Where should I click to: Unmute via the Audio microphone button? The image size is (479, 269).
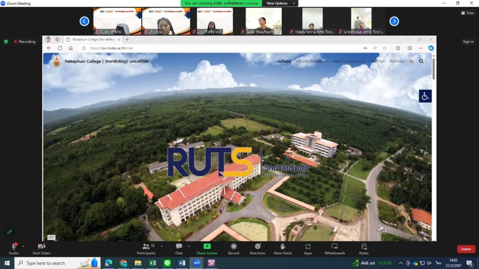[14, 248]
